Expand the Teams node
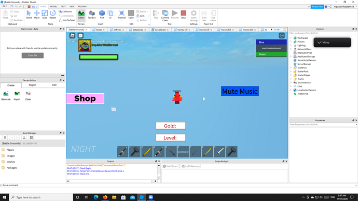The image size is (358, 201). pos(291,79)
